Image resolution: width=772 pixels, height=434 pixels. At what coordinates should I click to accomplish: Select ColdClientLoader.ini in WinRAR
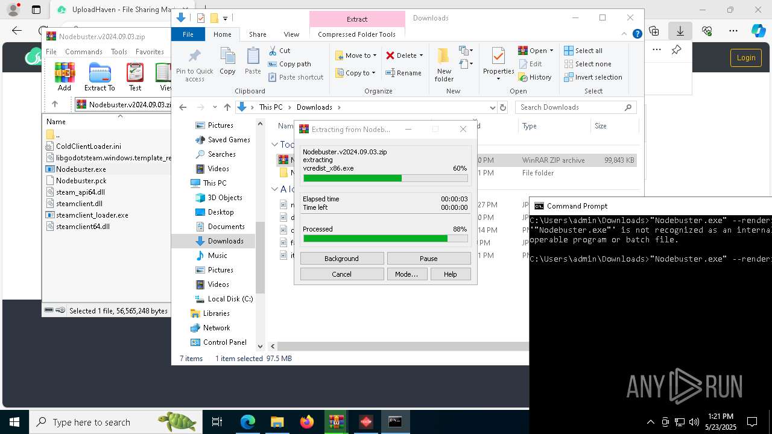coord(88,146)
